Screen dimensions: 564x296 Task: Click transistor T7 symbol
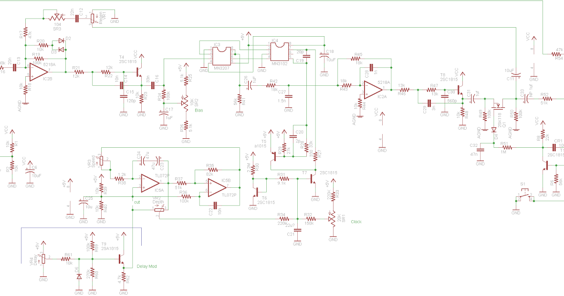tap(313, 179)
